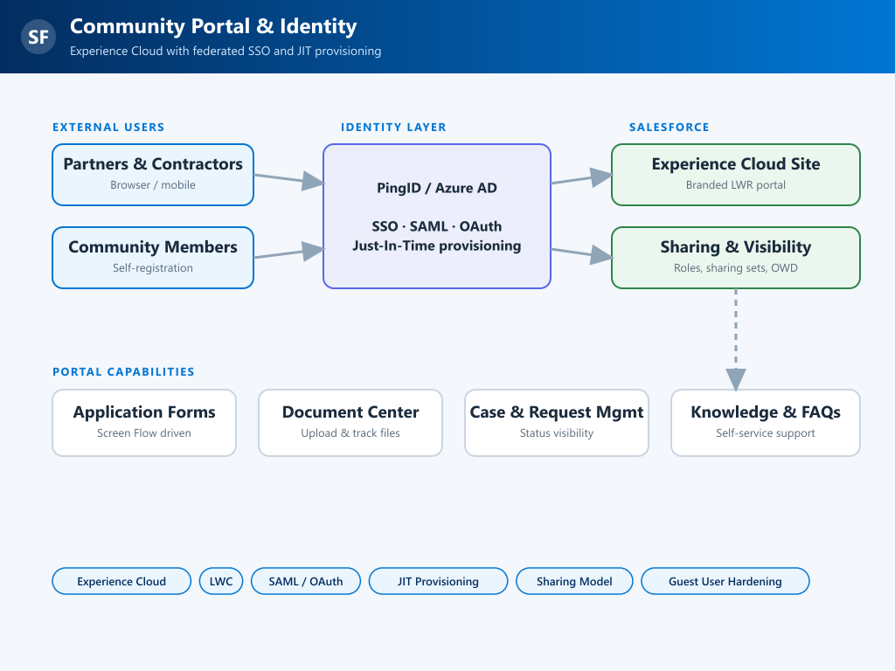Select the JIT Provisioning tag pill
This screenshot has height=671, width=895.
[x=439, y=581]
